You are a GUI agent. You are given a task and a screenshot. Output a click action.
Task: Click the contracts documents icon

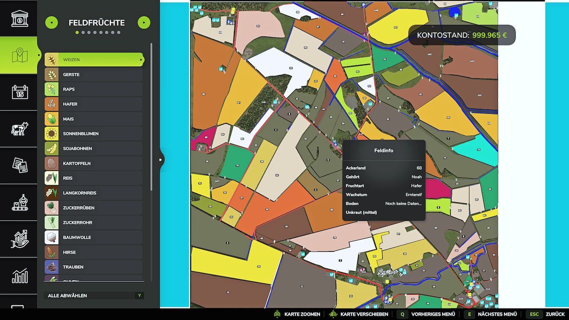pos(18,165)
